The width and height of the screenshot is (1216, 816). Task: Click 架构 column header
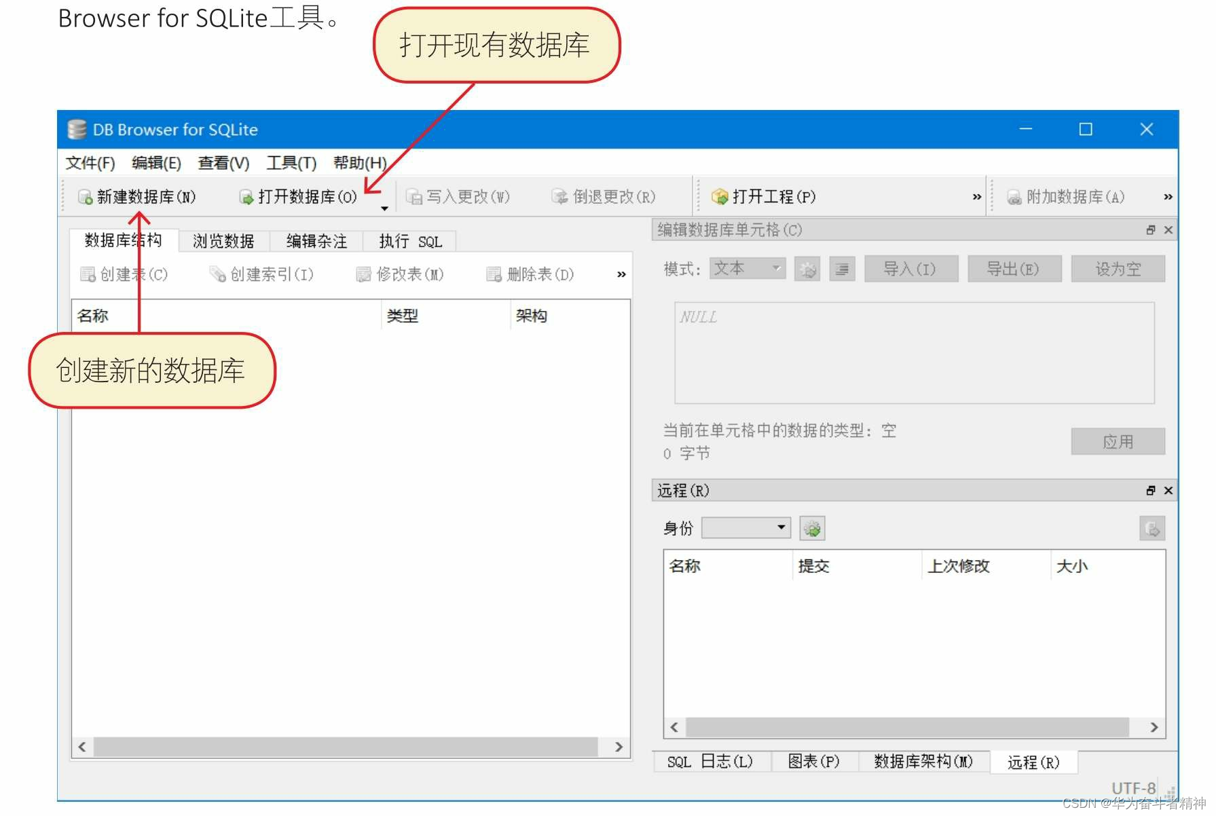[570, 316]
